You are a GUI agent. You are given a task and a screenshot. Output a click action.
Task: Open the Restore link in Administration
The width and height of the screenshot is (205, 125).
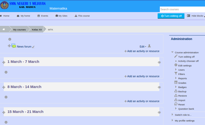pos(182,96)
